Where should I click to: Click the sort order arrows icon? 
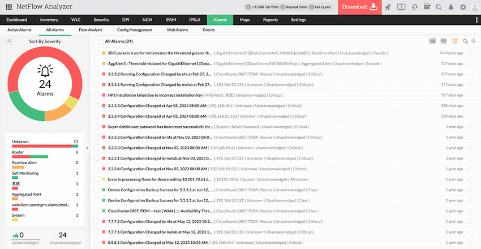[x=473, y=41]
